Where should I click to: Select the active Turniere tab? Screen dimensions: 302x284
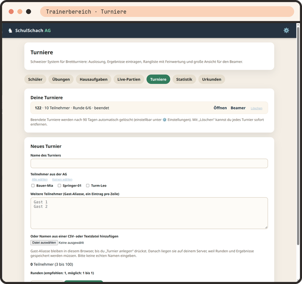click(x=158, y=79)
